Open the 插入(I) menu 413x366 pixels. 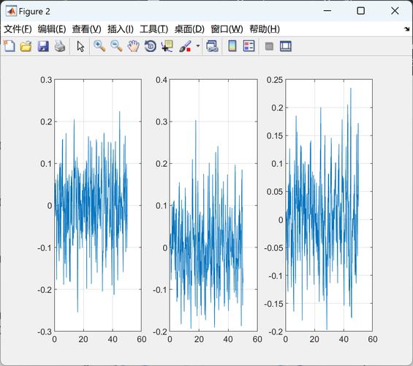pyautogui.click(x=121, y=29)
